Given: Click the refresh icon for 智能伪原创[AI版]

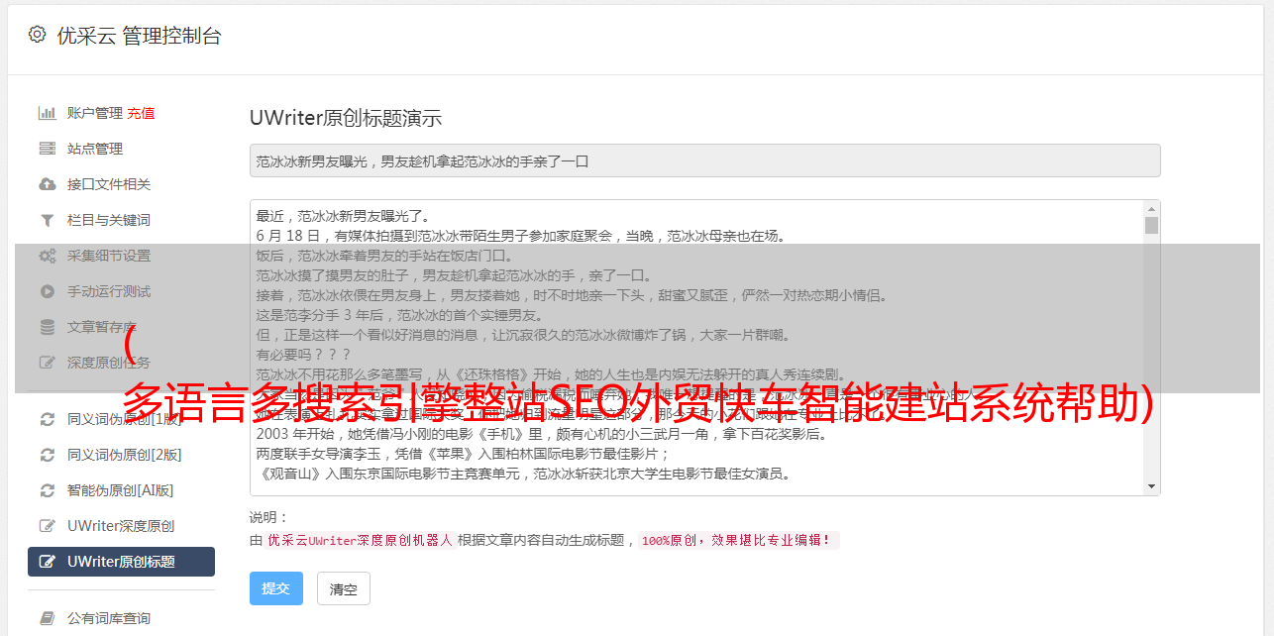Looking at the screenshot, I should coord(47,490).
